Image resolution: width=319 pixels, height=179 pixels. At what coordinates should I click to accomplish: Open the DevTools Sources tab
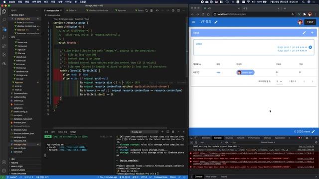229,138
